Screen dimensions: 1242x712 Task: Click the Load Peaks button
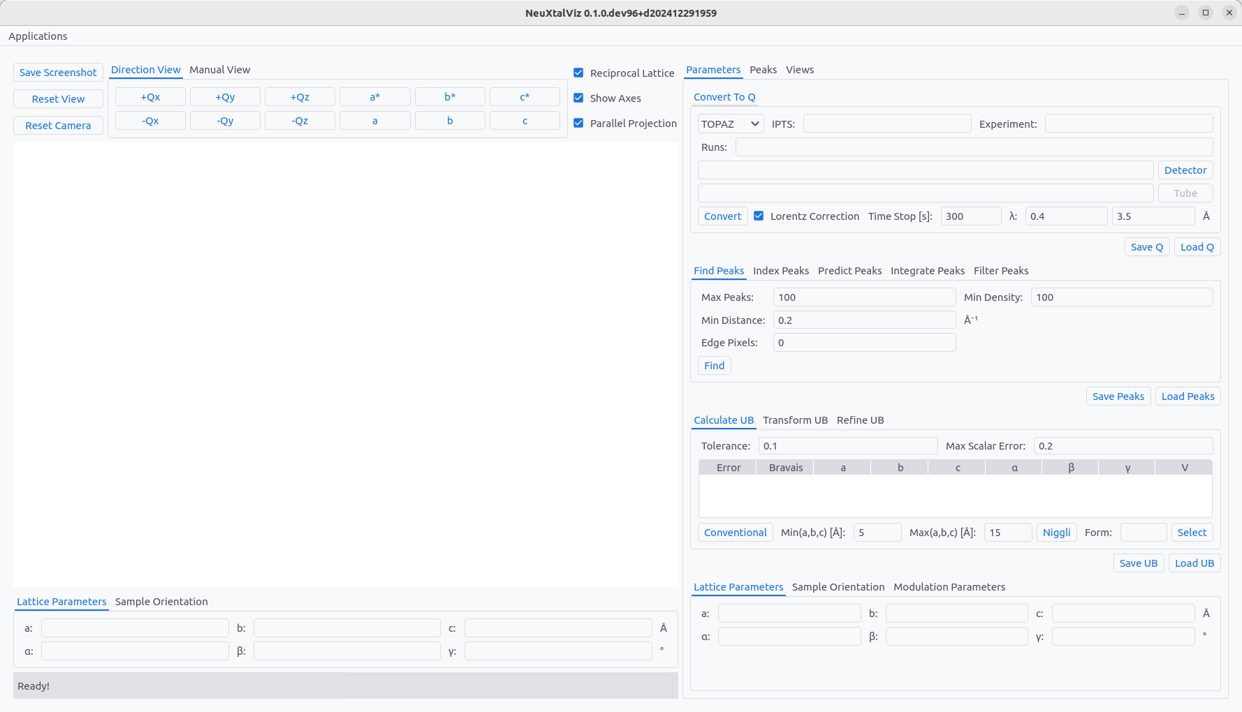coord(1187,396)
